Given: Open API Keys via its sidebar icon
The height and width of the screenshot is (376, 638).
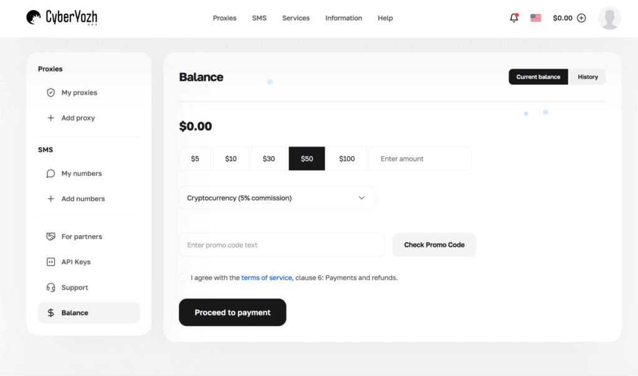Looking at the screenshot, I should [50, 261].
